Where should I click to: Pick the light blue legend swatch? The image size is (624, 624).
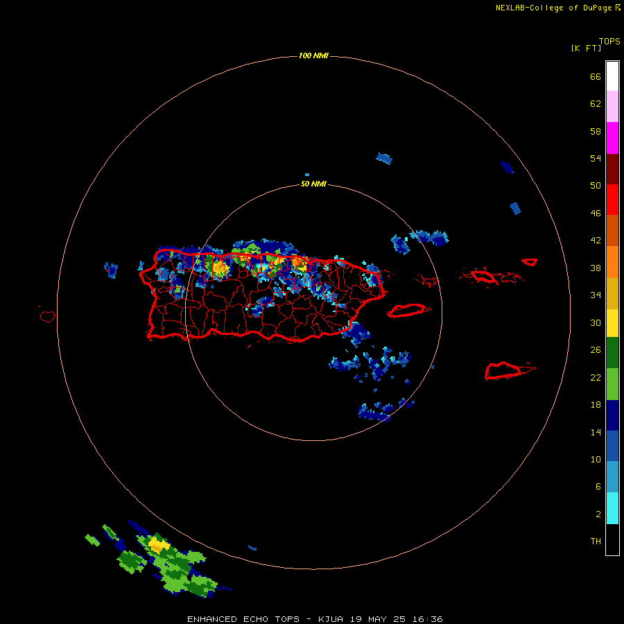(x=612, y=477)
